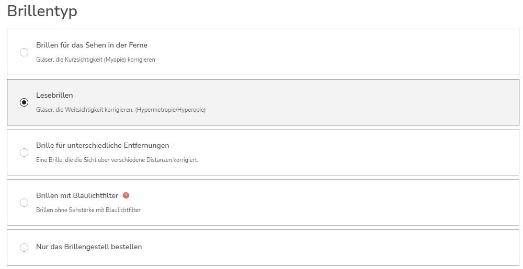Click the selected Lesebrillen radio button
Screen dimensions: 523x269
click(x=24, y=102)
